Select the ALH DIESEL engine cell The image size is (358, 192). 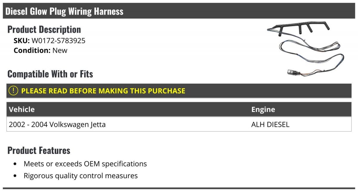click(x=270, y=124)
